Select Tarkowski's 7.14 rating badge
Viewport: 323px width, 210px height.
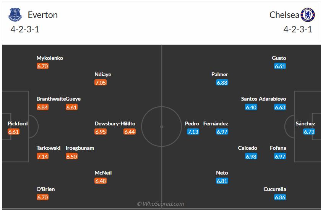pos(42,156)
